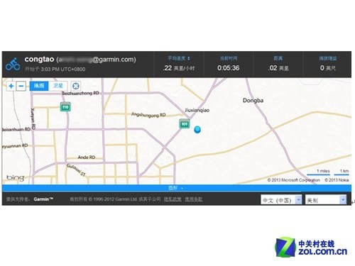Toggle the average speed sort arrows
Screen dimensions: 355x266
[189, 58]
